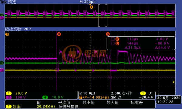Click the yellow trigger level arrow on right edge
This screenshot has height=109, width=182.
point(174,82)
